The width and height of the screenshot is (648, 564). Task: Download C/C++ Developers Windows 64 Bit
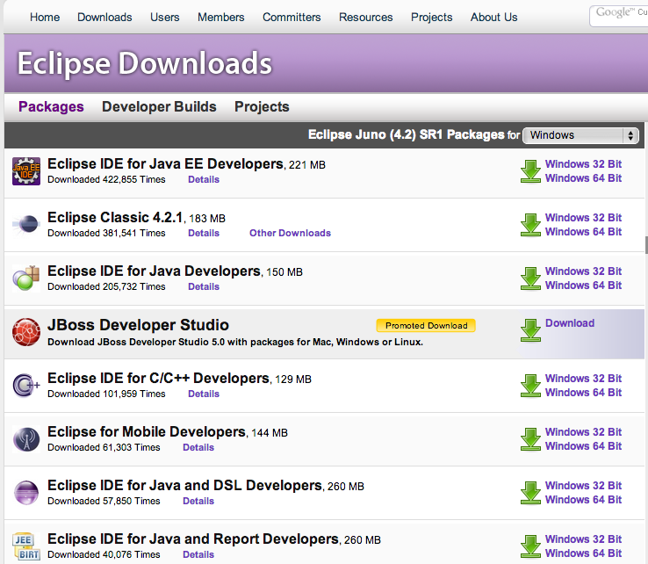click(x=584, y=393)
